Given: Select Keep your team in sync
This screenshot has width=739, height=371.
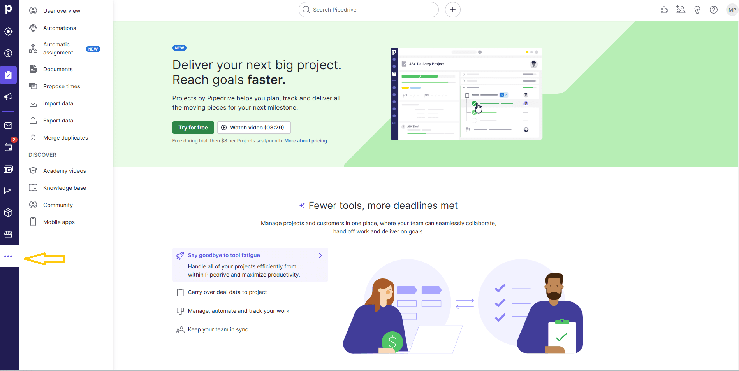Looking at the screenshot, I should [x=218, y=330].
